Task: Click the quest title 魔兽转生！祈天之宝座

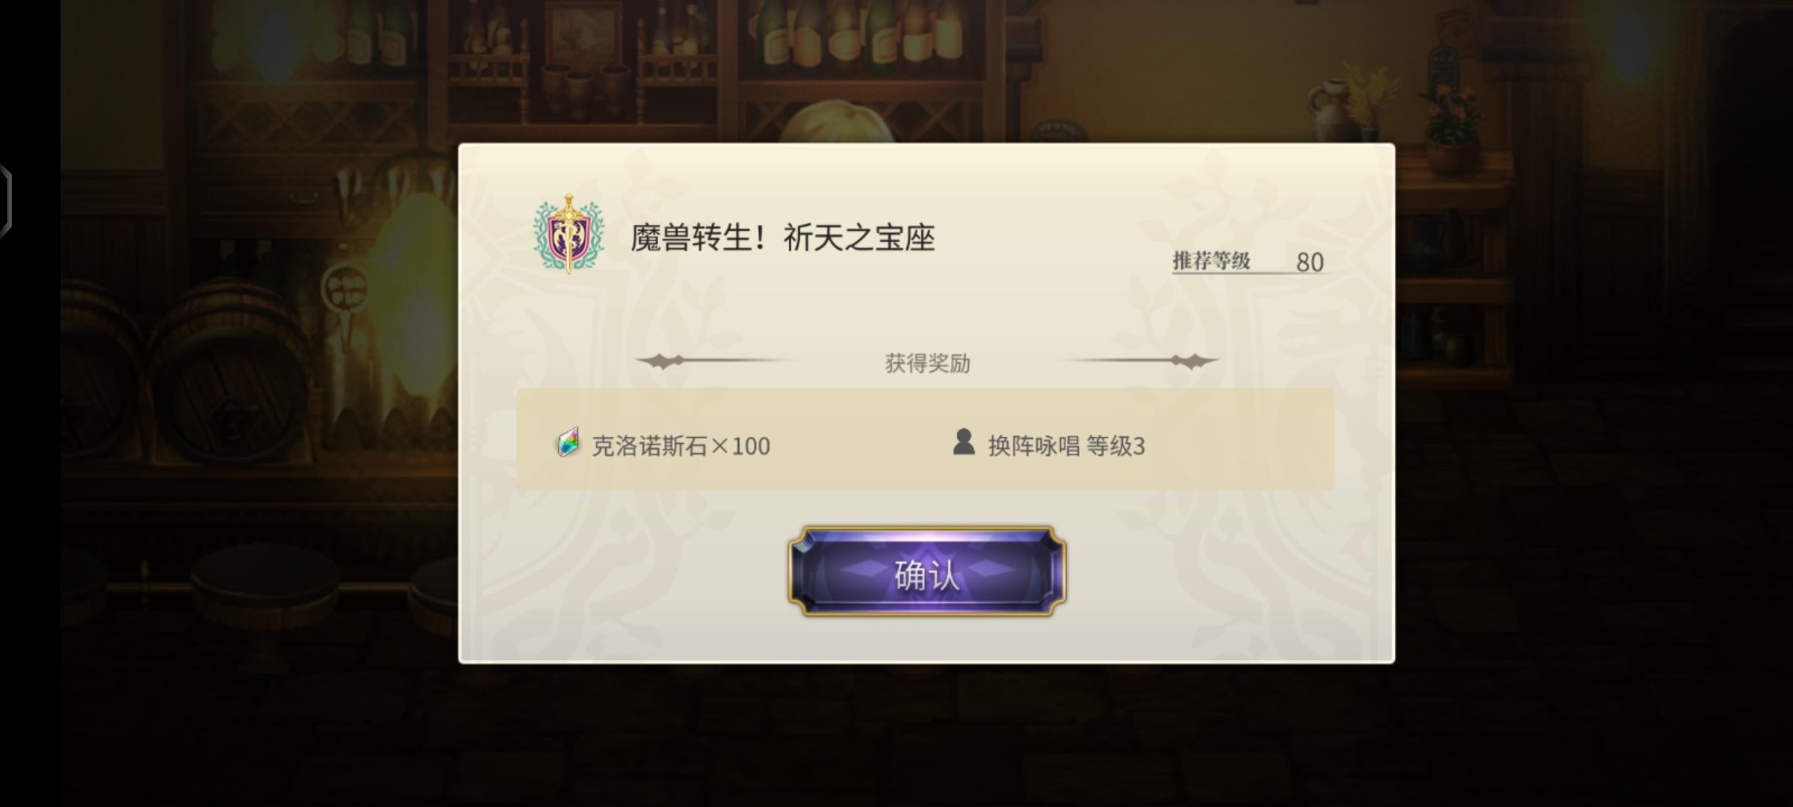Action: click(x=782, y=238)
